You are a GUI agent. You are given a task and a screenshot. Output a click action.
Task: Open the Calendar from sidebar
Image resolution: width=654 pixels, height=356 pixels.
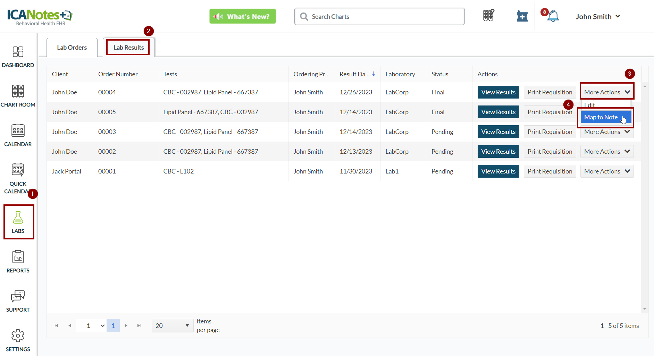pos(18,135)
